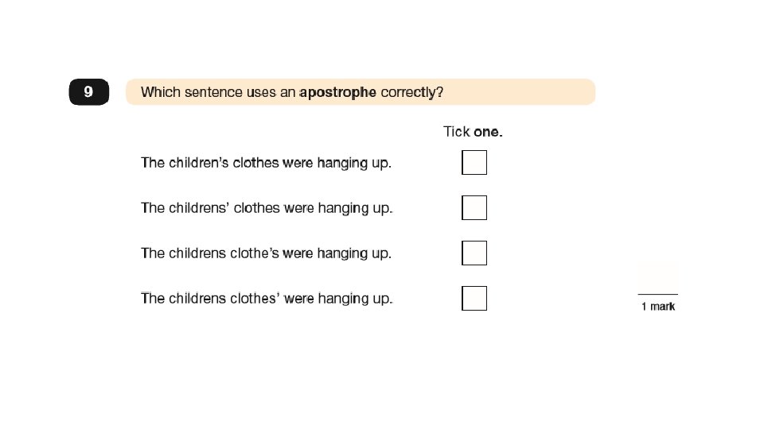
Task: Tick the box for "The childrens clothe's"
Action: [474, 253]
